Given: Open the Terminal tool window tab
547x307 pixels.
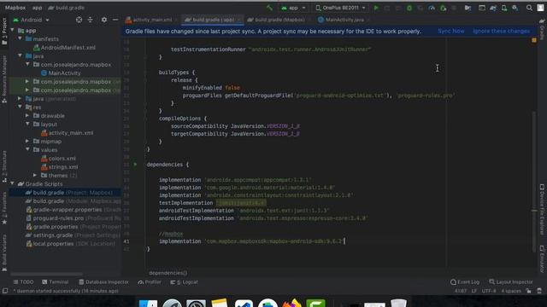Looking at the screenshot, I should (55, 282).
